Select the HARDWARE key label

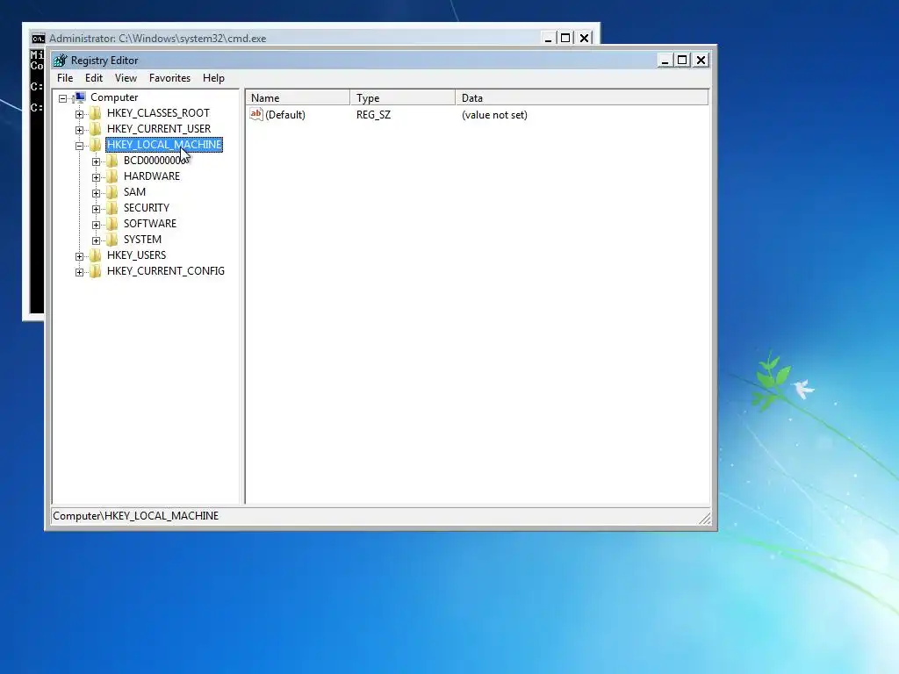click(151, 176)
